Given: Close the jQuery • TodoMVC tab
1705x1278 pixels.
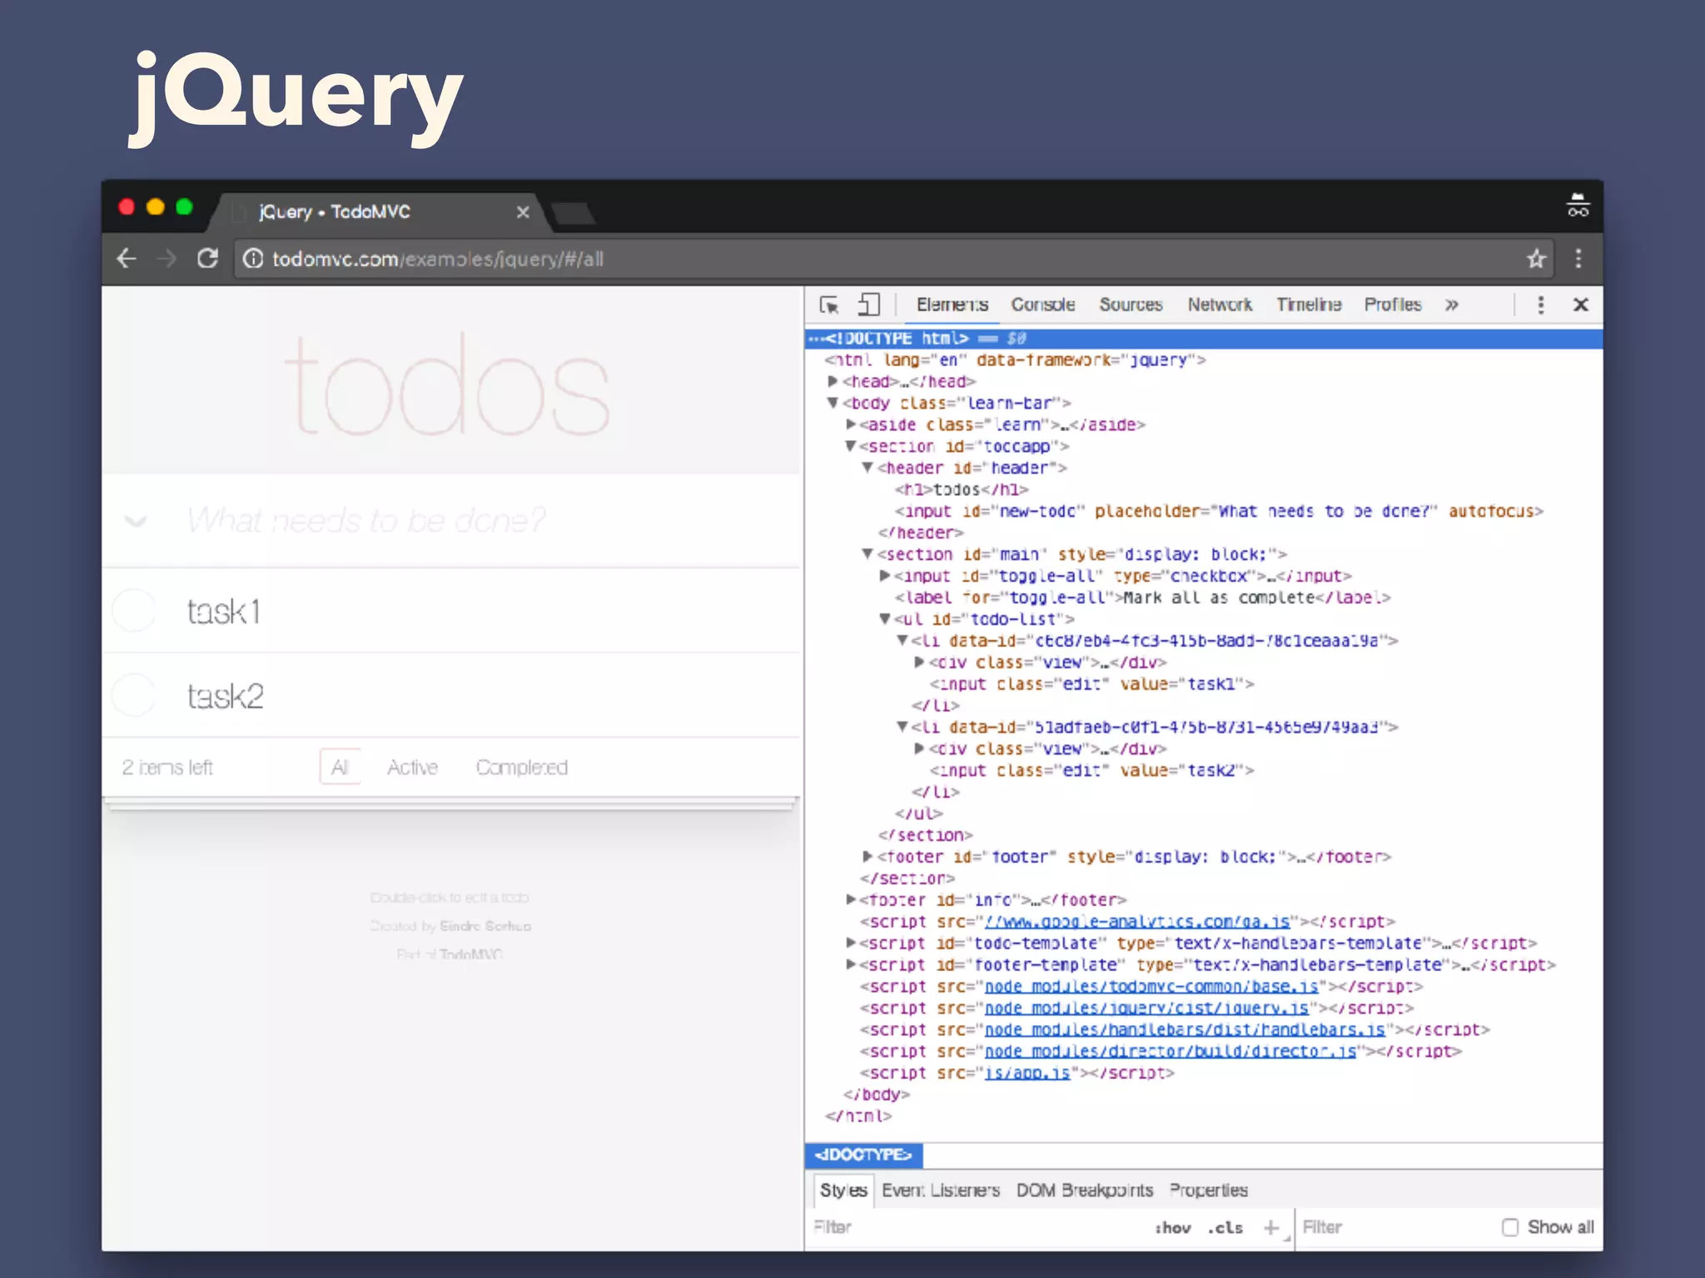Looking at the screenshot, I should (x=523, y=212).
